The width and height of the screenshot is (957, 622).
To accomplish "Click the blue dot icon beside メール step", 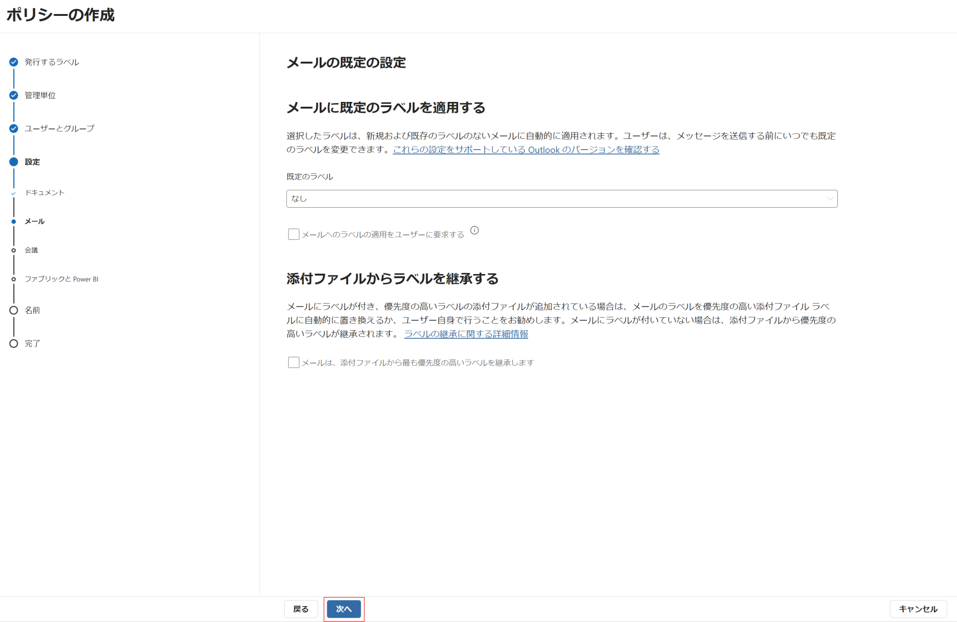I will [x=14, y=221].
